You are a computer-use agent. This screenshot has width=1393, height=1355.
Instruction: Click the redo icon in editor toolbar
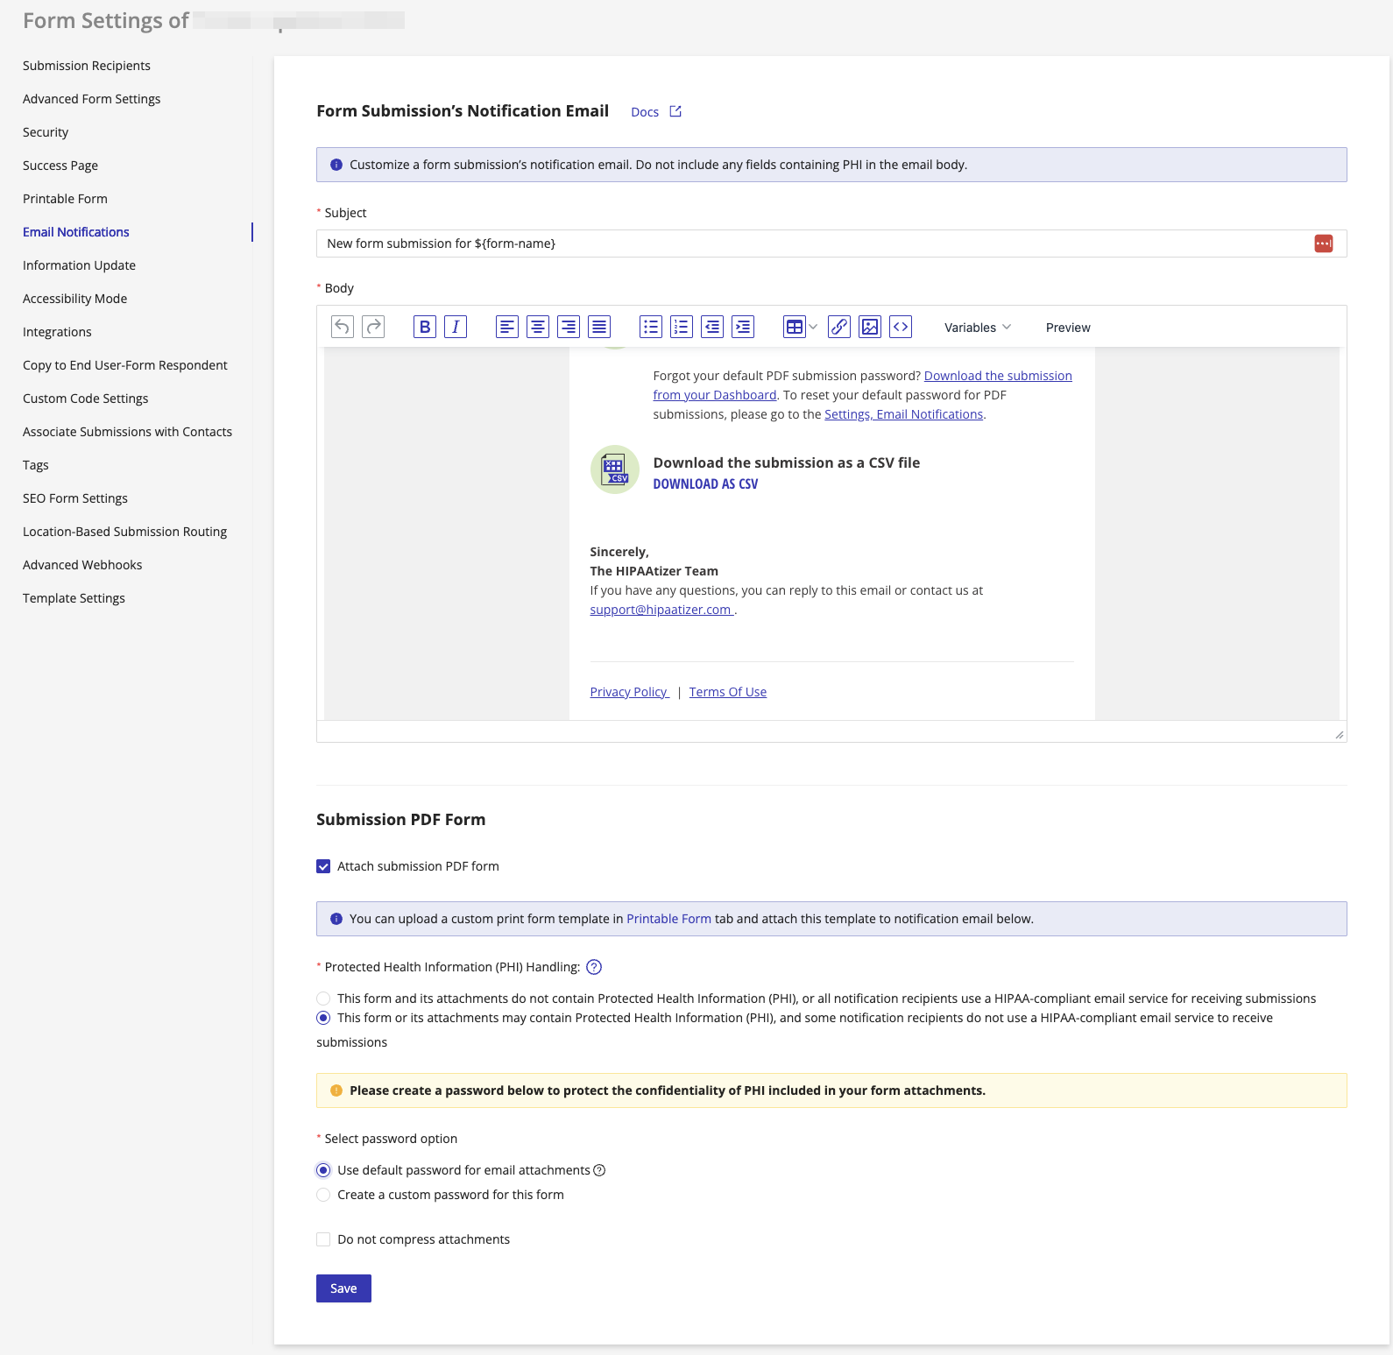[373, 327]
